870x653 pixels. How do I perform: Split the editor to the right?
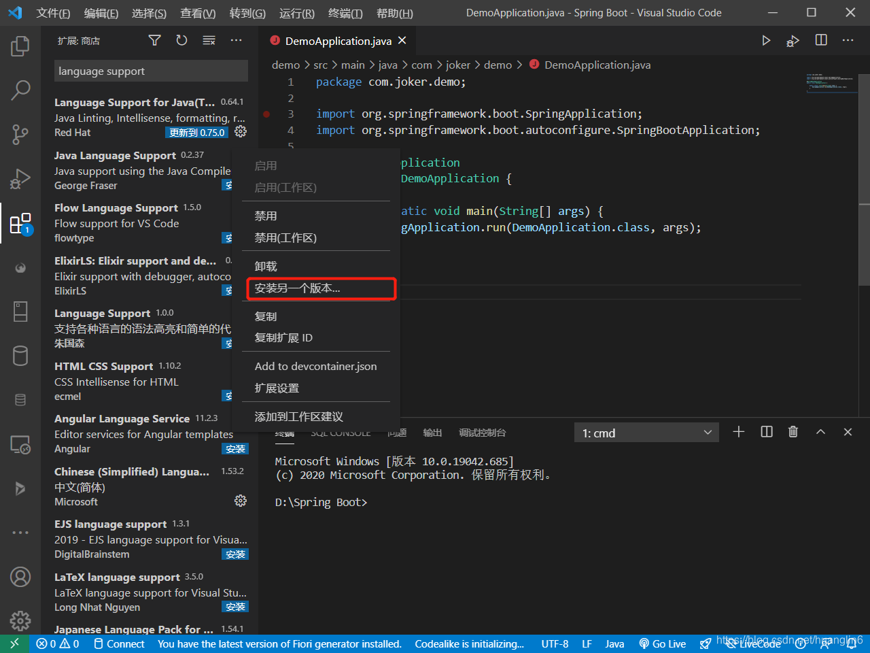[821, 40]
